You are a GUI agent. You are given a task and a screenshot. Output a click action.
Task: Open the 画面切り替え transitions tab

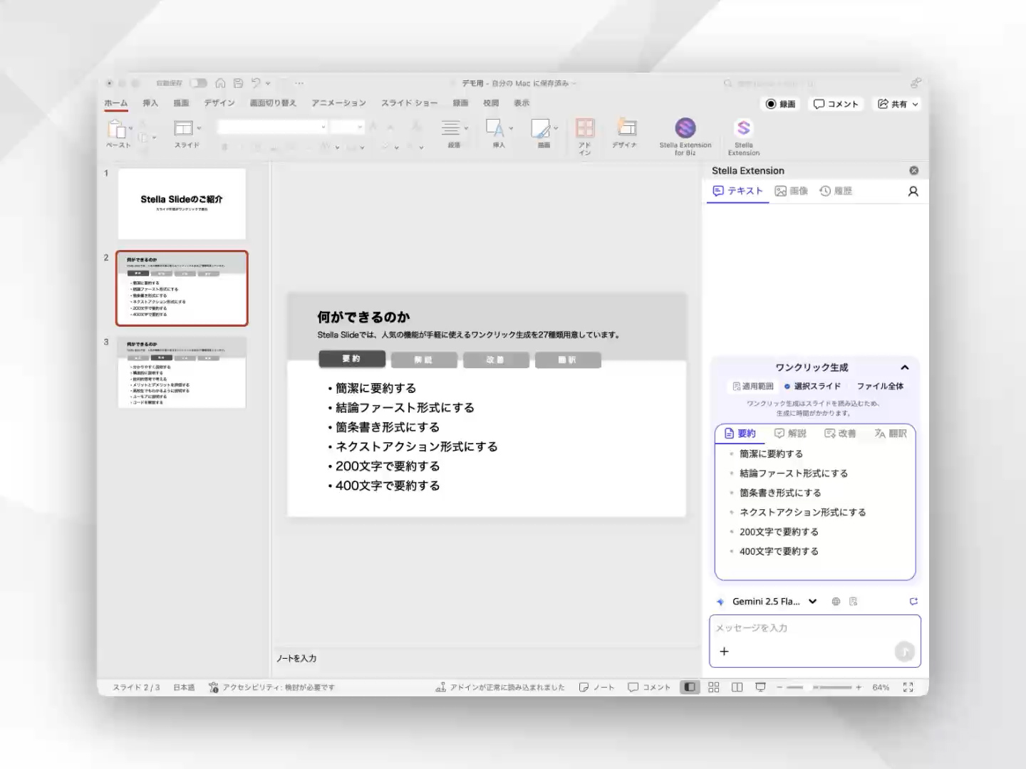click(273, 103)
